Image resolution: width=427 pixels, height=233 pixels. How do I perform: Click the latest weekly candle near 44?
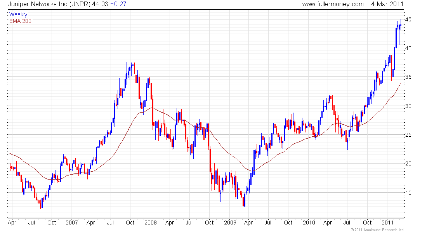[x=401, y=25]
